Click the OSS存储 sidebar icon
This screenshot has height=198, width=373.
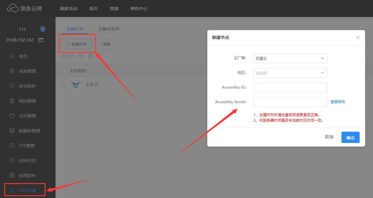click(x=12, y=190)
